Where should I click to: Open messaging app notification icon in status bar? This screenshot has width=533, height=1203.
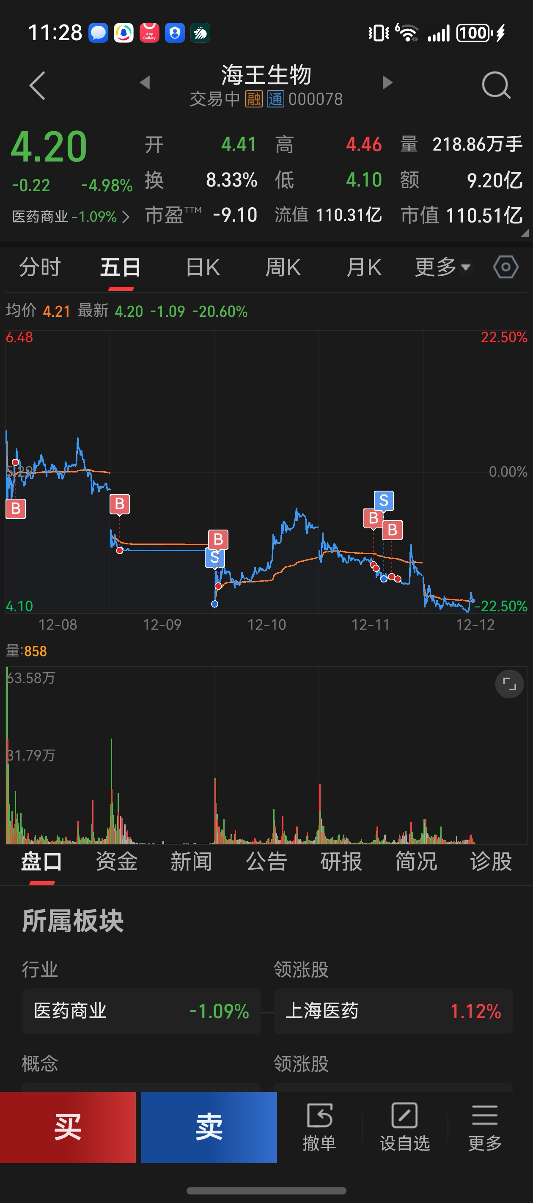[99, 33]
